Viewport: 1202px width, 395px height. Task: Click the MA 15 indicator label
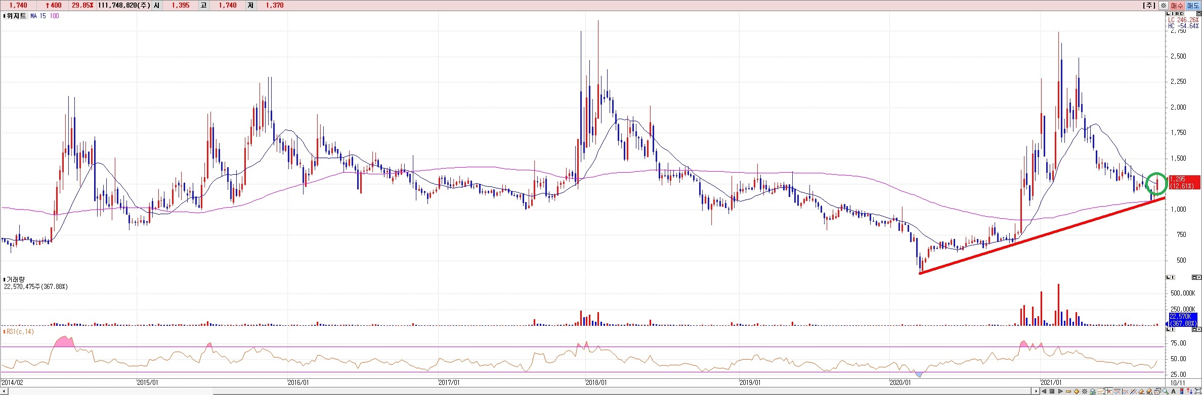(38, 16)
